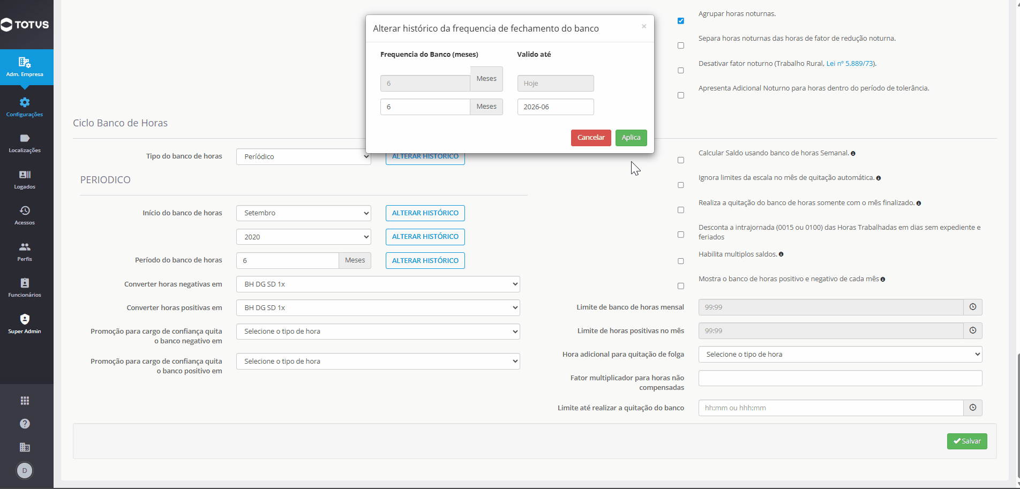The image size is (1020, 489).
Task: Expand Converter horas negativas em dropdown
Action: pyautogui.click(x=378, y=284)
